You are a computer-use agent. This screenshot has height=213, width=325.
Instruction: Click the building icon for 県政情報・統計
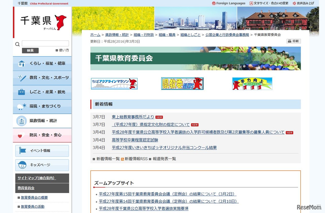point(21,121)
